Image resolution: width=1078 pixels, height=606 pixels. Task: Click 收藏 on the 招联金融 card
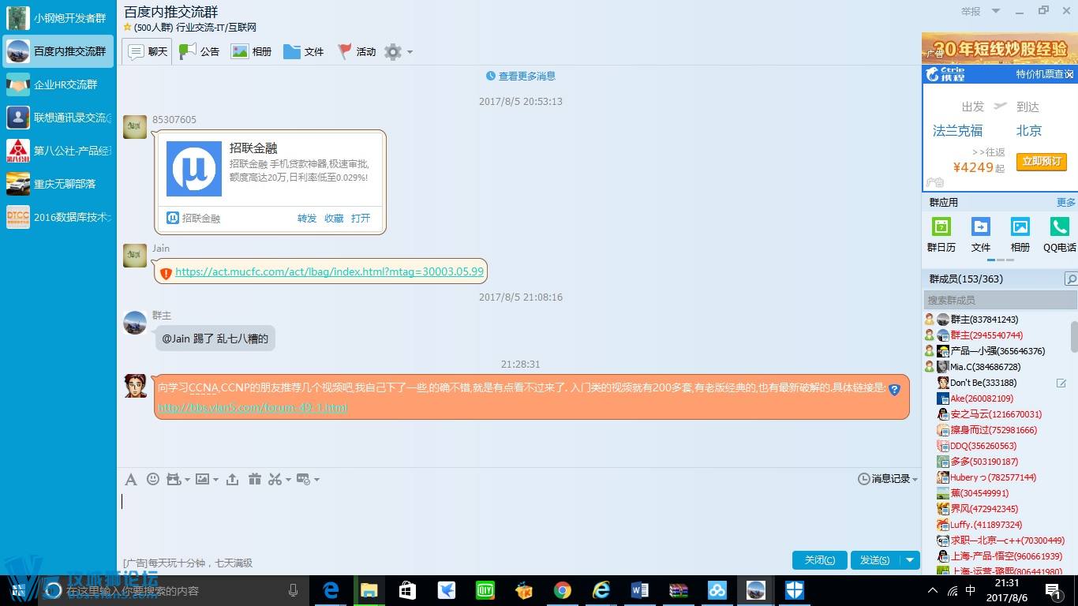pyautogui.click(x=334, y=219)
